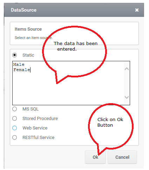Place the cursor on the word Female

pyautogui.click(x=22, y=70)
